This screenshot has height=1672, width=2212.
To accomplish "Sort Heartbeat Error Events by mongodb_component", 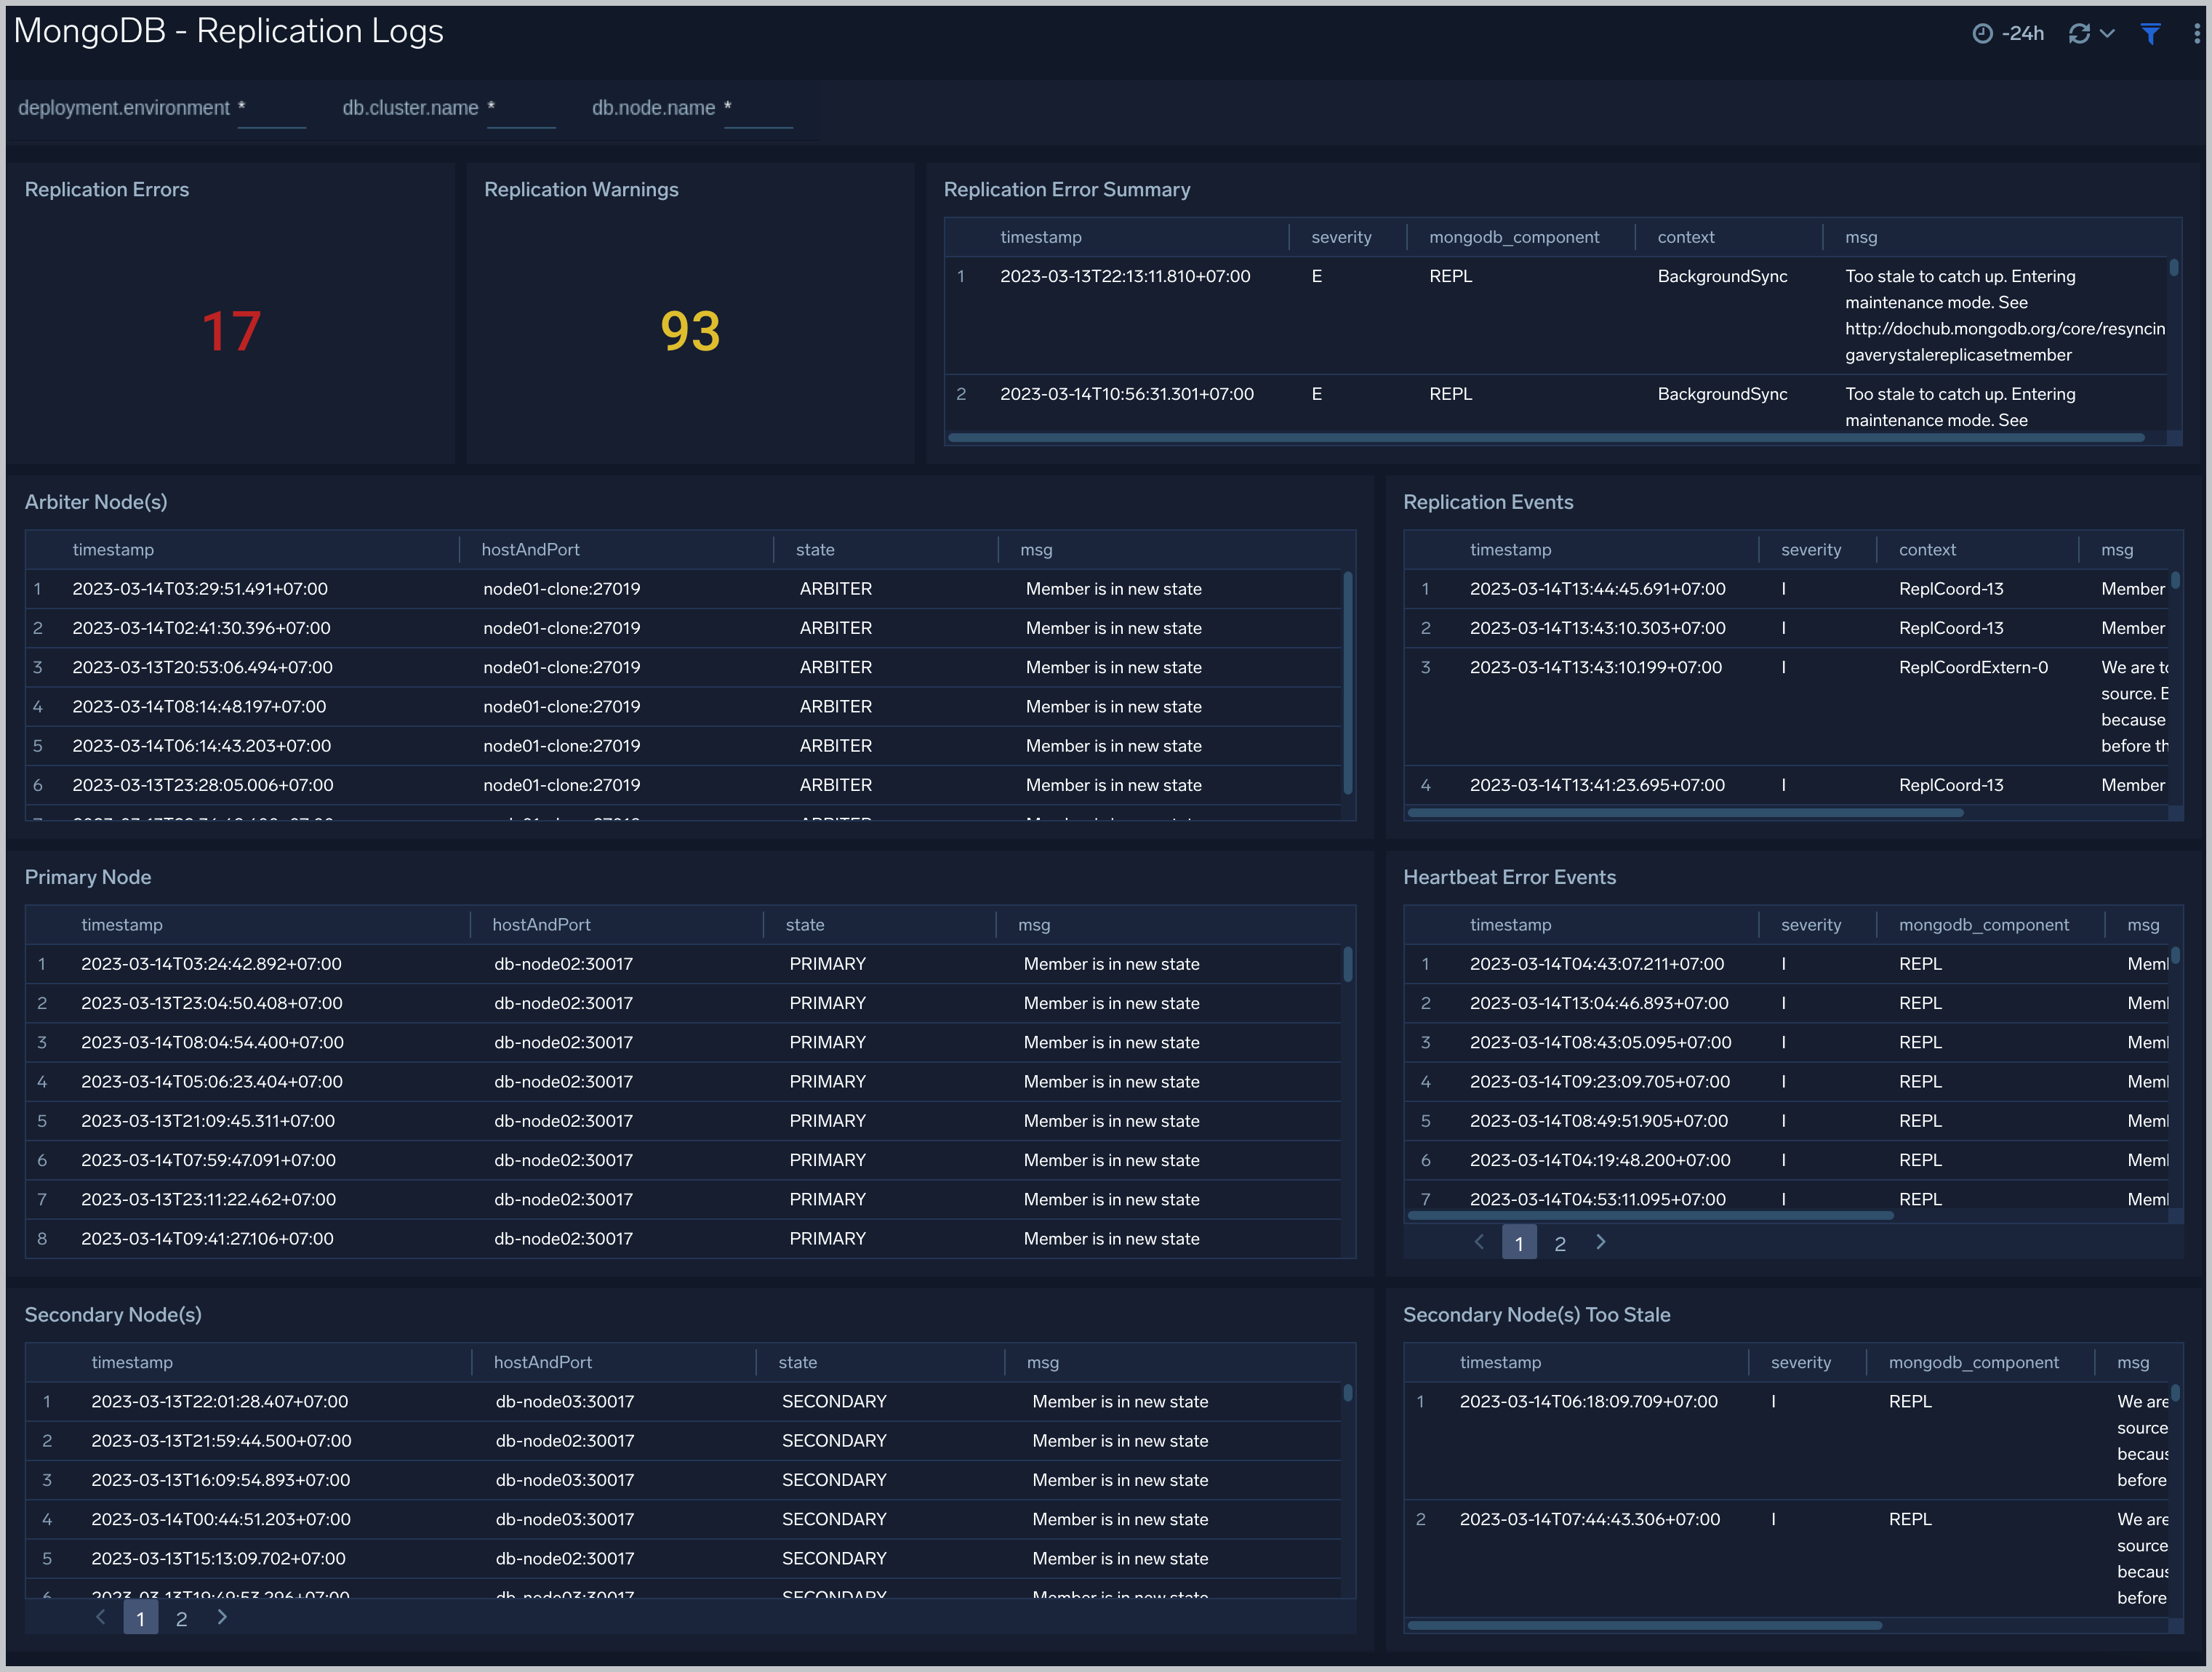I will click(1984, 925).
